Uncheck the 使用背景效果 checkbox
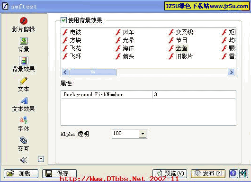251x182 pixels. click(63, 20)
